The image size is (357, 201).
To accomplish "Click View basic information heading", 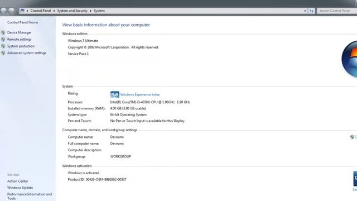I will pyautogui.click(x=106, y=25).
